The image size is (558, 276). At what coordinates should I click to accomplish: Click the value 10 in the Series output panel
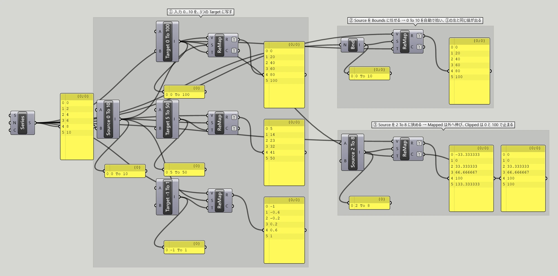pyautogui.click(x=69, y=132)
